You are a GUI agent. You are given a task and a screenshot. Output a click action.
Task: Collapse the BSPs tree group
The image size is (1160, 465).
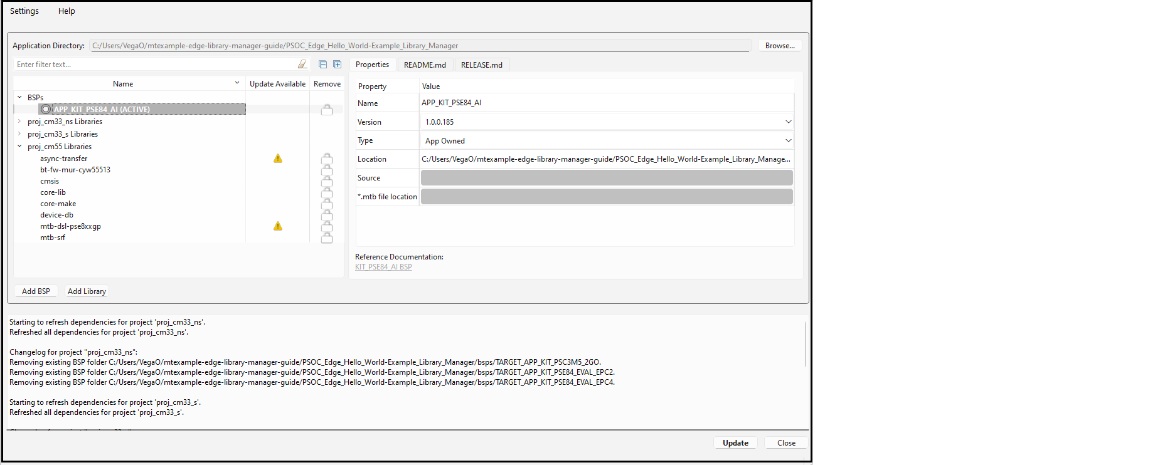pos(19,97)
